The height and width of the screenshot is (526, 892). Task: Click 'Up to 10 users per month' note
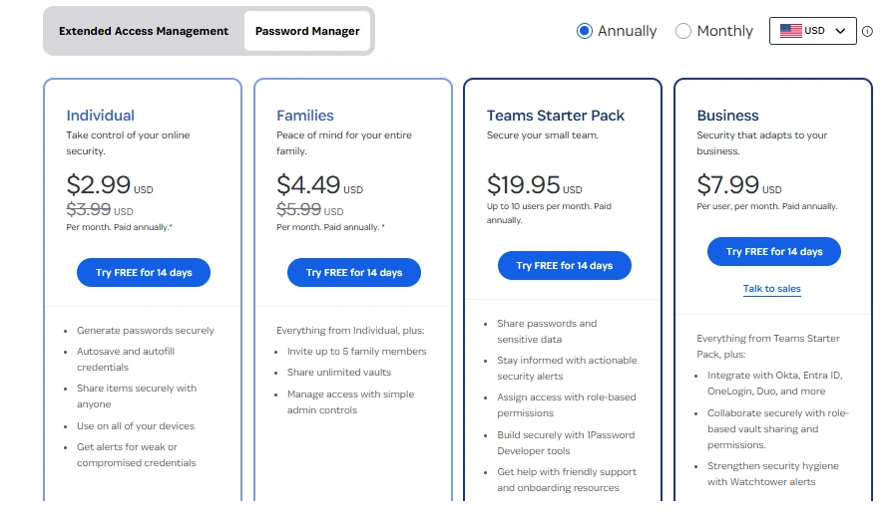tap(549, 213)
